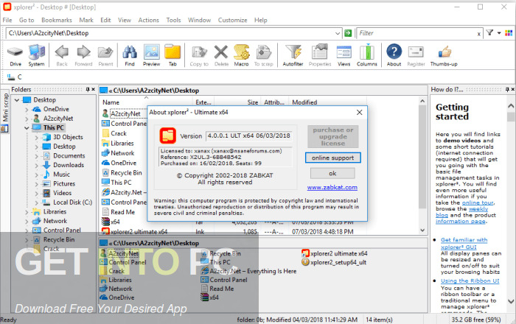Open the Views toolbar icon
Screen dimensions: 516x324
(344, 55)
